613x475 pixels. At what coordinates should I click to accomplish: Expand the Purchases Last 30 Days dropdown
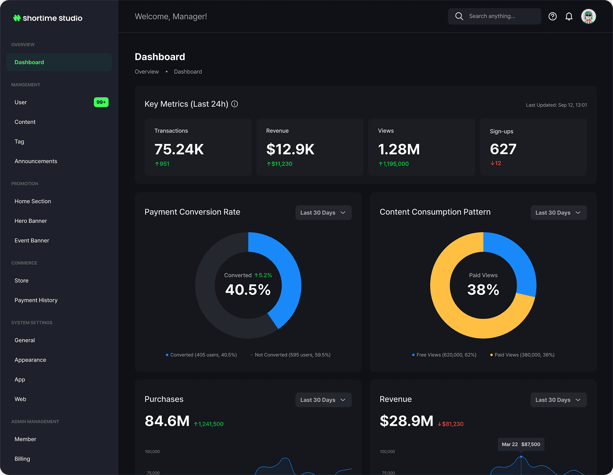pyautogui.click(x=323, y=400)
